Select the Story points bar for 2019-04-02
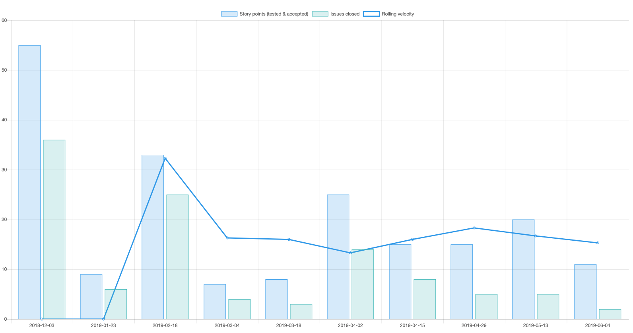The width and height of the screenshot is (633, 333). pyautogui.click(x=338, y=257)
